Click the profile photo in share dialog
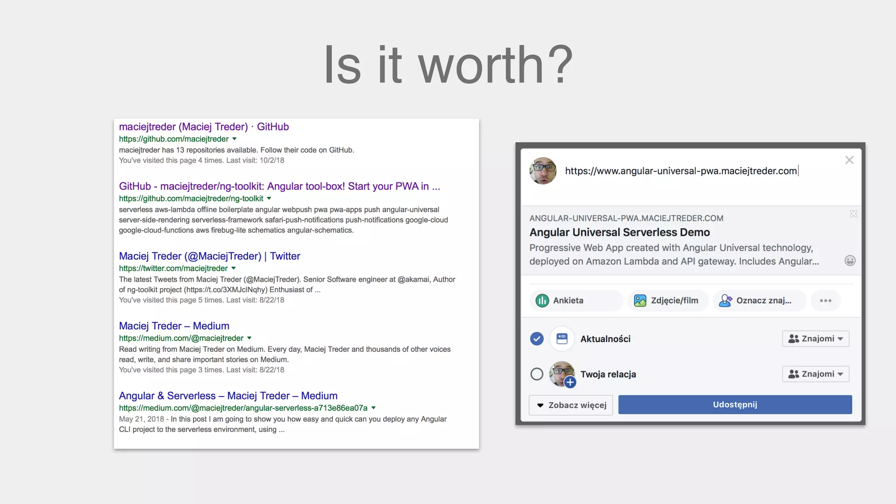Image resolution: width=896 pixels, height=504 pixels. pos(543,171)
